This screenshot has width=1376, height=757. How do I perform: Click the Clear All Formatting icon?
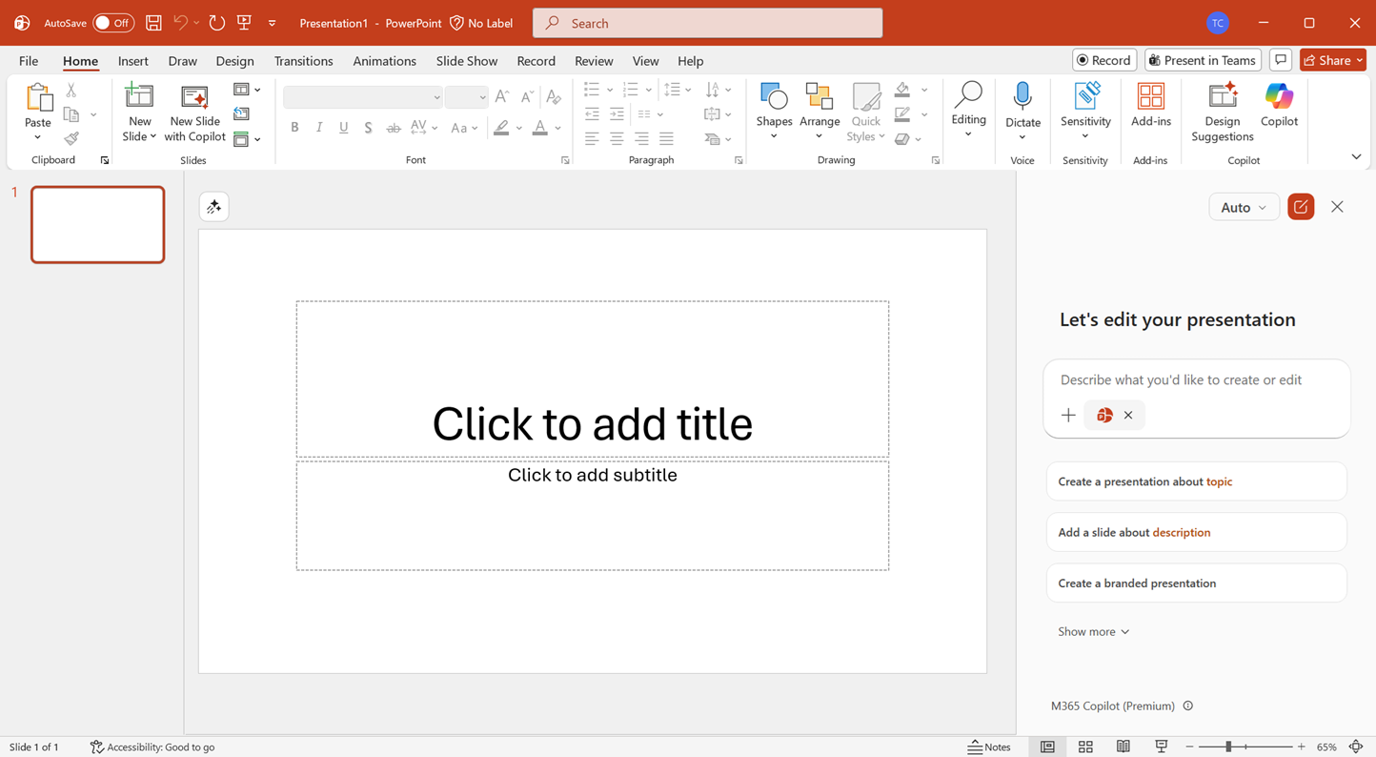pyautogui.click(x=554, y=96)
